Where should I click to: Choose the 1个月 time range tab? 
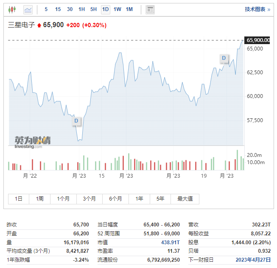(x=63, y=198)
